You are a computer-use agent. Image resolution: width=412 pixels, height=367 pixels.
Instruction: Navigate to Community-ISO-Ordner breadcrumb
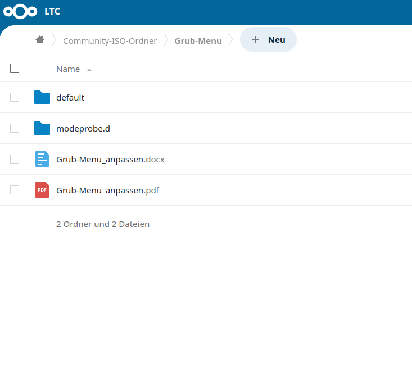[x=110, y=41]
